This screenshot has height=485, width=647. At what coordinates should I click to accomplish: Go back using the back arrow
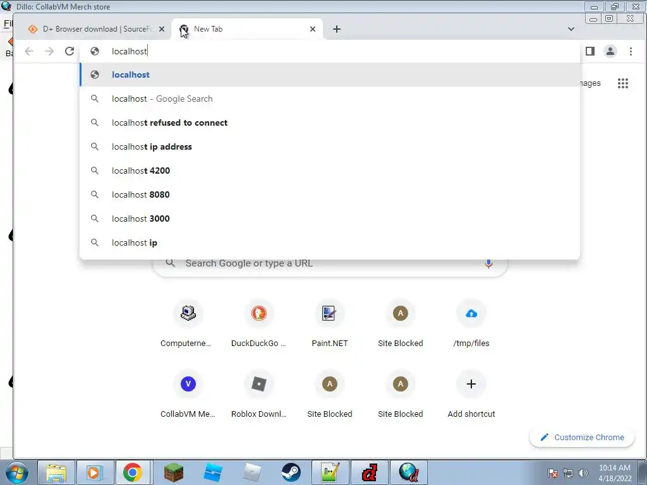pyautogui.click(x=29, y=51)
